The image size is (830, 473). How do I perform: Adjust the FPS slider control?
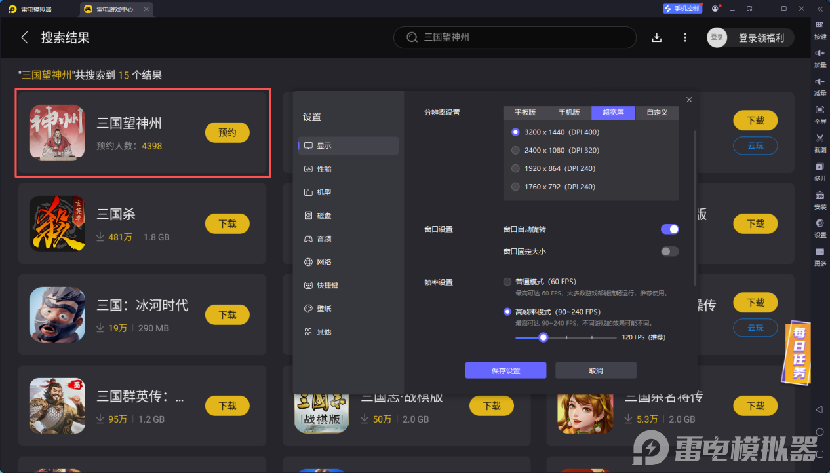(x=543, y=337)
